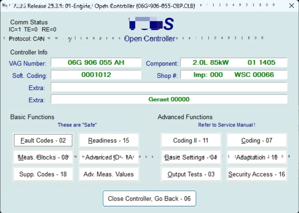Open Coding II - 11
This screenshot has height=213, width=299.
191,140
